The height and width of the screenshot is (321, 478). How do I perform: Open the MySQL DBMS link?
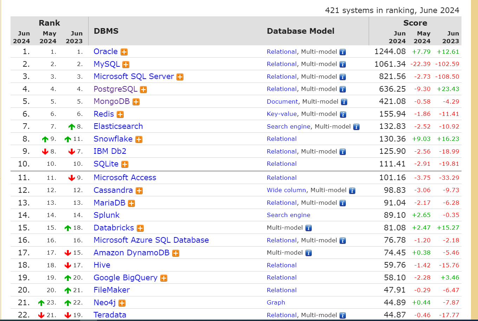tap(106, 64)
